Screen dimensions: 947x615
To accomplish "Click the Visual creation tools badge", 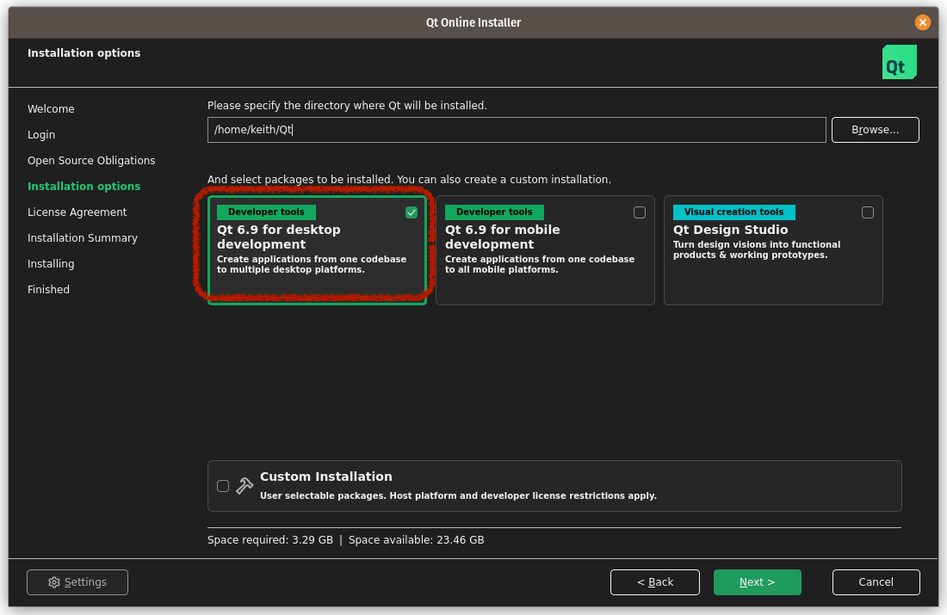I will coord(734,212).
